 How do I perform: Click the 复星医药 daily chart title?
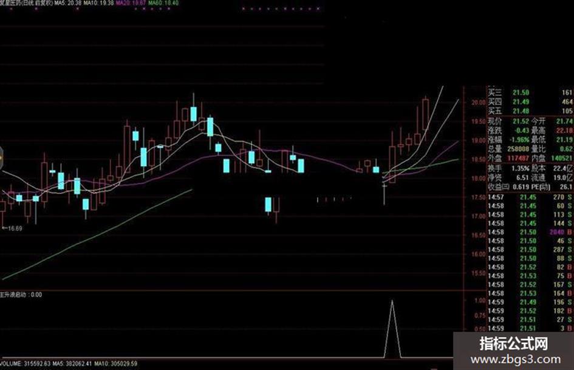pos(26,3)
